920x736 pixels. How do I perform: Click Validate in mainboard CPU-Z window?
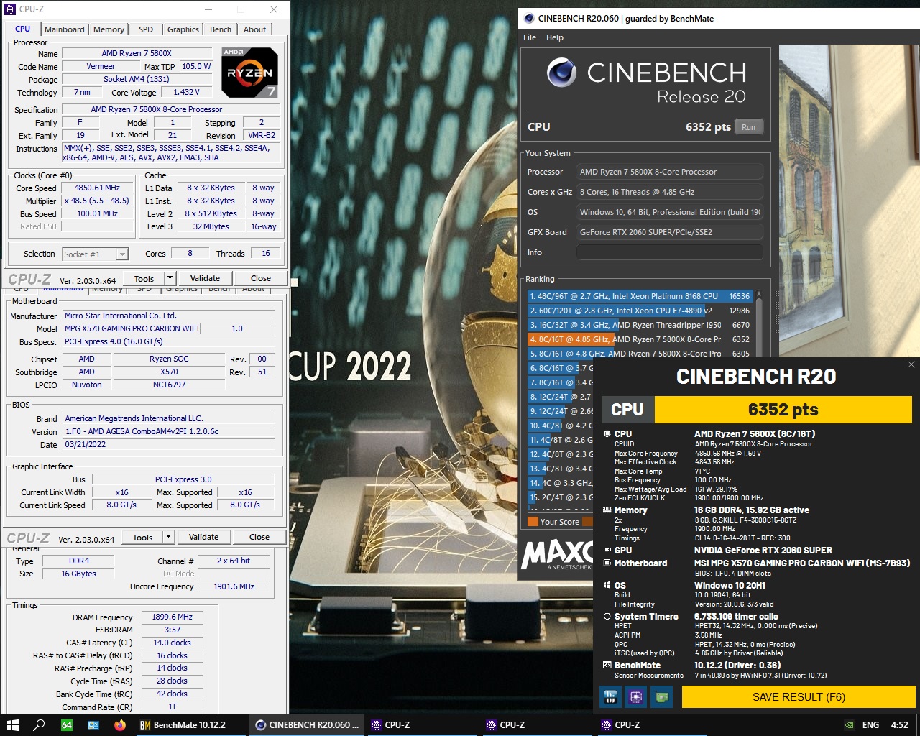pyautogui.click(x=203, y=537)
